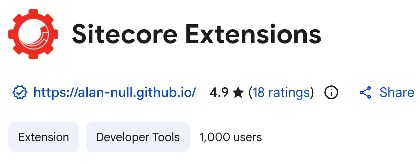Click the verified publisher badge icon
The height and width of the screenshot is (164, 420).
pos(19,93)
